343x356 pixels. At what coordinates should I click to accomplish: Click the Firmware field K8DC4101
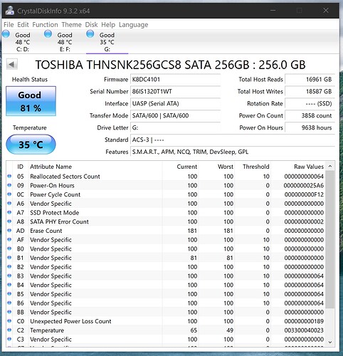[x=175, y=79]
